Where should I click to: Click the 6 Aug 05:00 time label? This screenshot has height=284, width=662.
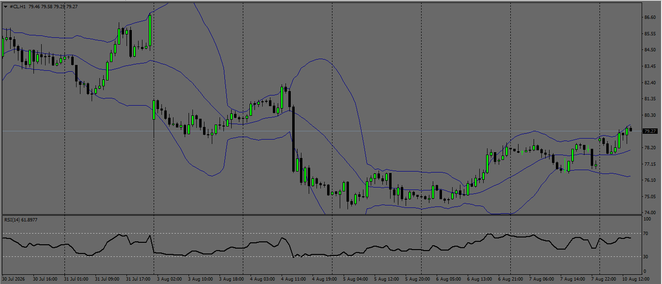pos(449,279)
